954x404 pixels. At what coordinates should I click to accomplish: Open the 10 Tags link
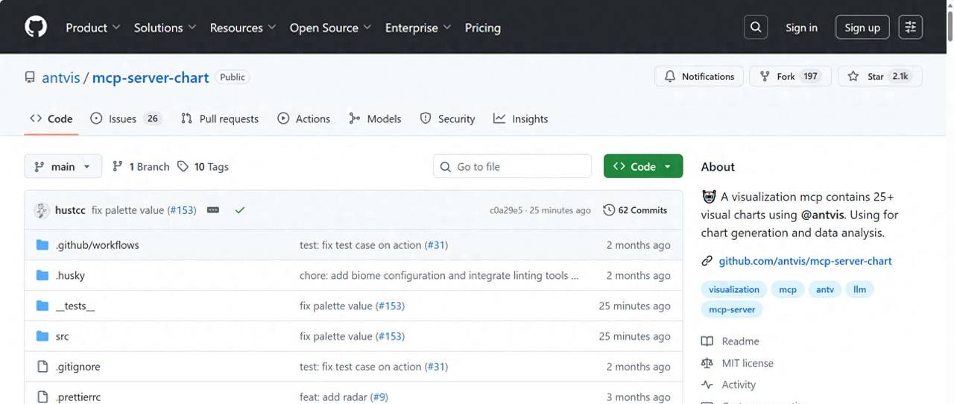click(203, 167)
